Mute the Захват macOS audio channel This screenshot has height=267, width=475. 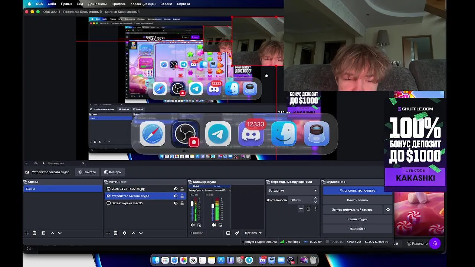214,225
